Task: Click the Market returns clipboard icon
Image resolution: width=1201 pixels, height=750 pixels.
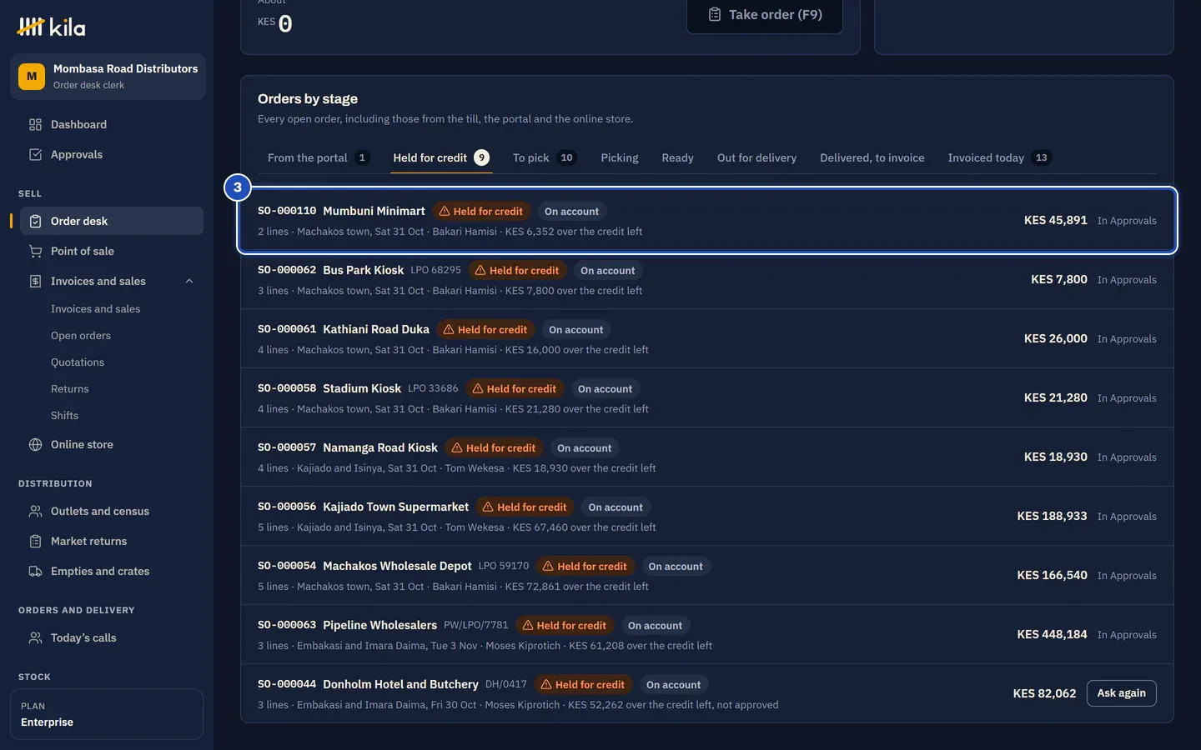Action: click(35, 542)
